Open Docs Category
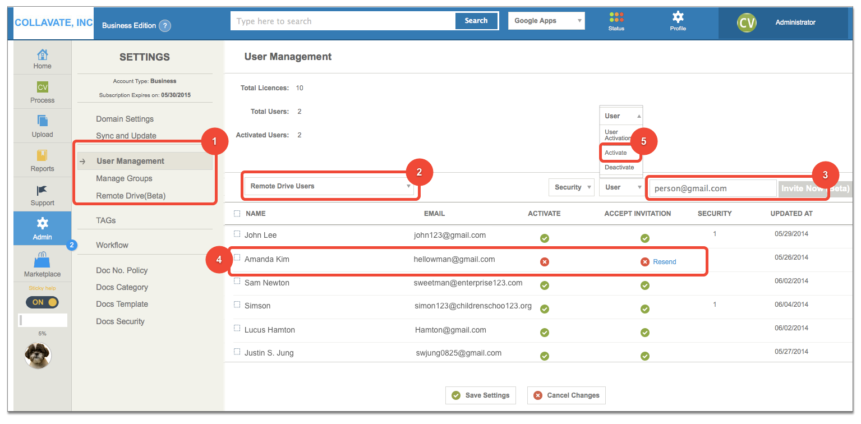Screen dimensions: 861x424 click(x=122, y=287)
